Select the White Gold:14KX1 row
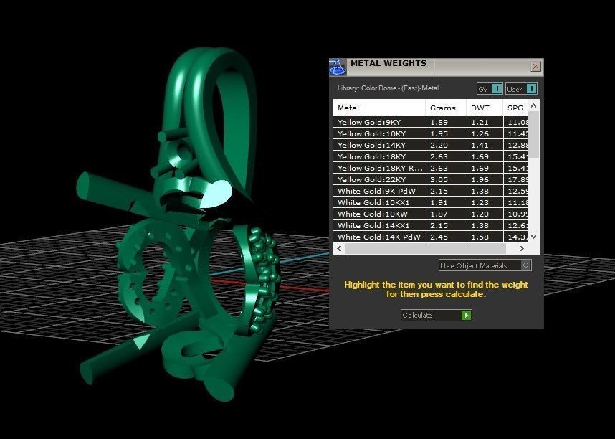This screenshot has height=439, width=615. (431, 225)
